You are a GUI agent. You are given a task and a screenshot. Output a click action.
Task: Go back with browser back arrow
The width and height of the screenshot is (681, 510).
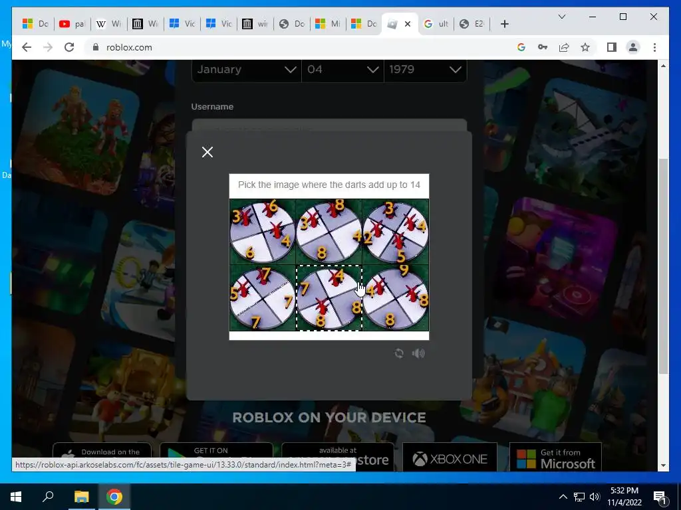(27, 47)
